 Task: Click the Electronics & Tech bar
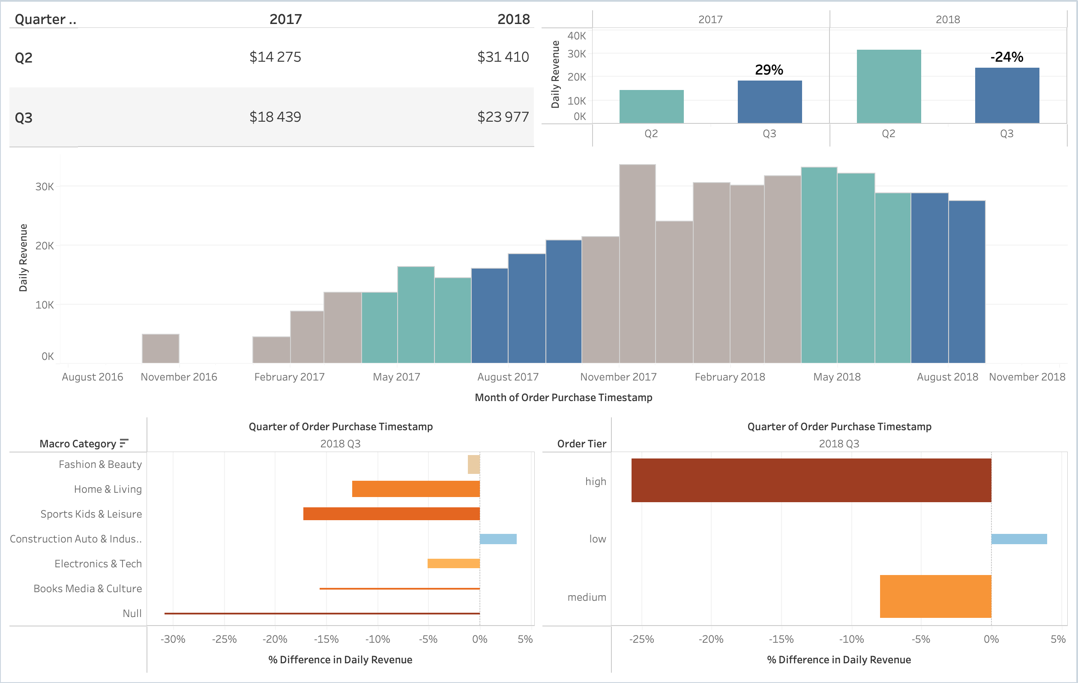pos(453,563)
